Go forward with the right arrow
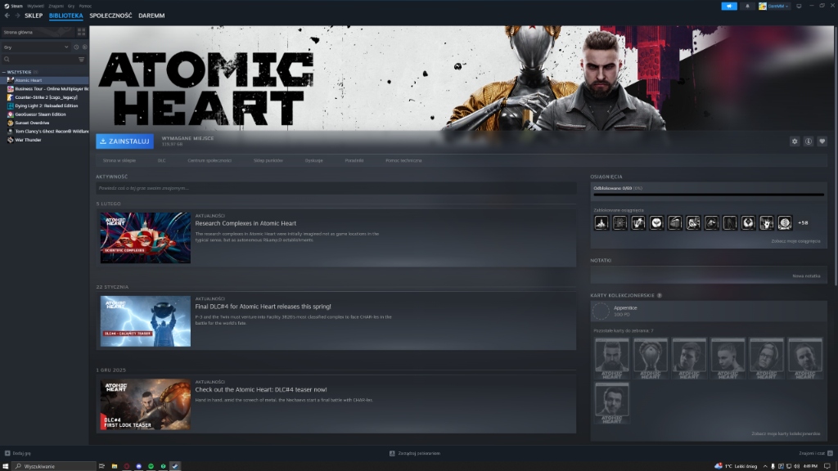Screen dimensions: 838x471 pyautogui.click(x=17, y=16)
